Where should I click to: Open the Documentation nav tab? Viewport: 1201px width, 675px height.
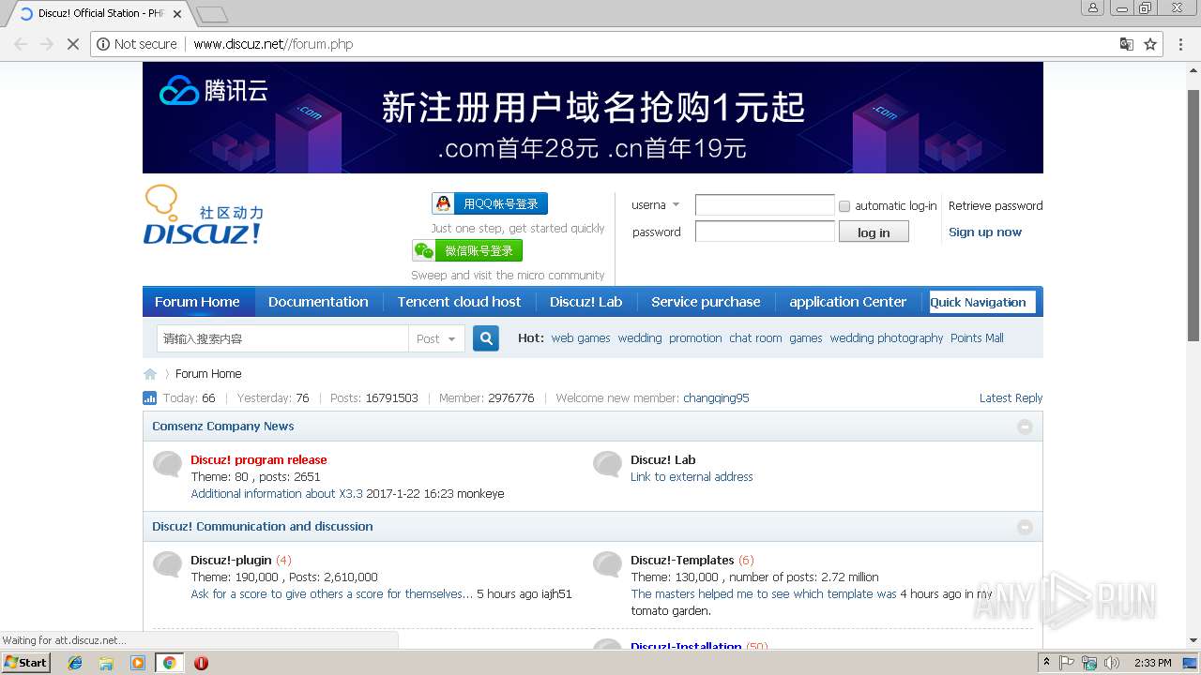point(318,302)
